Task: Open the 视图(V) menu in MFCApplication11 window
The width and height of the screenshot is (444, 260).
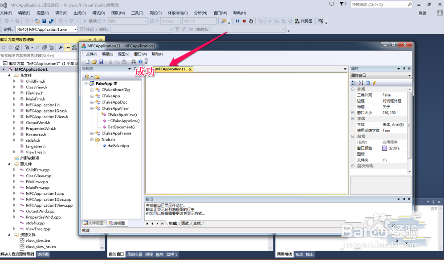Action: [x=123, y=54]
